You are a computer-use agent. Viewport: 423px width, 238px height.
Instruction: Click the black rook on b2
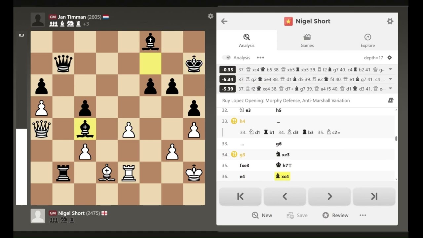click(x=63, y=173)
